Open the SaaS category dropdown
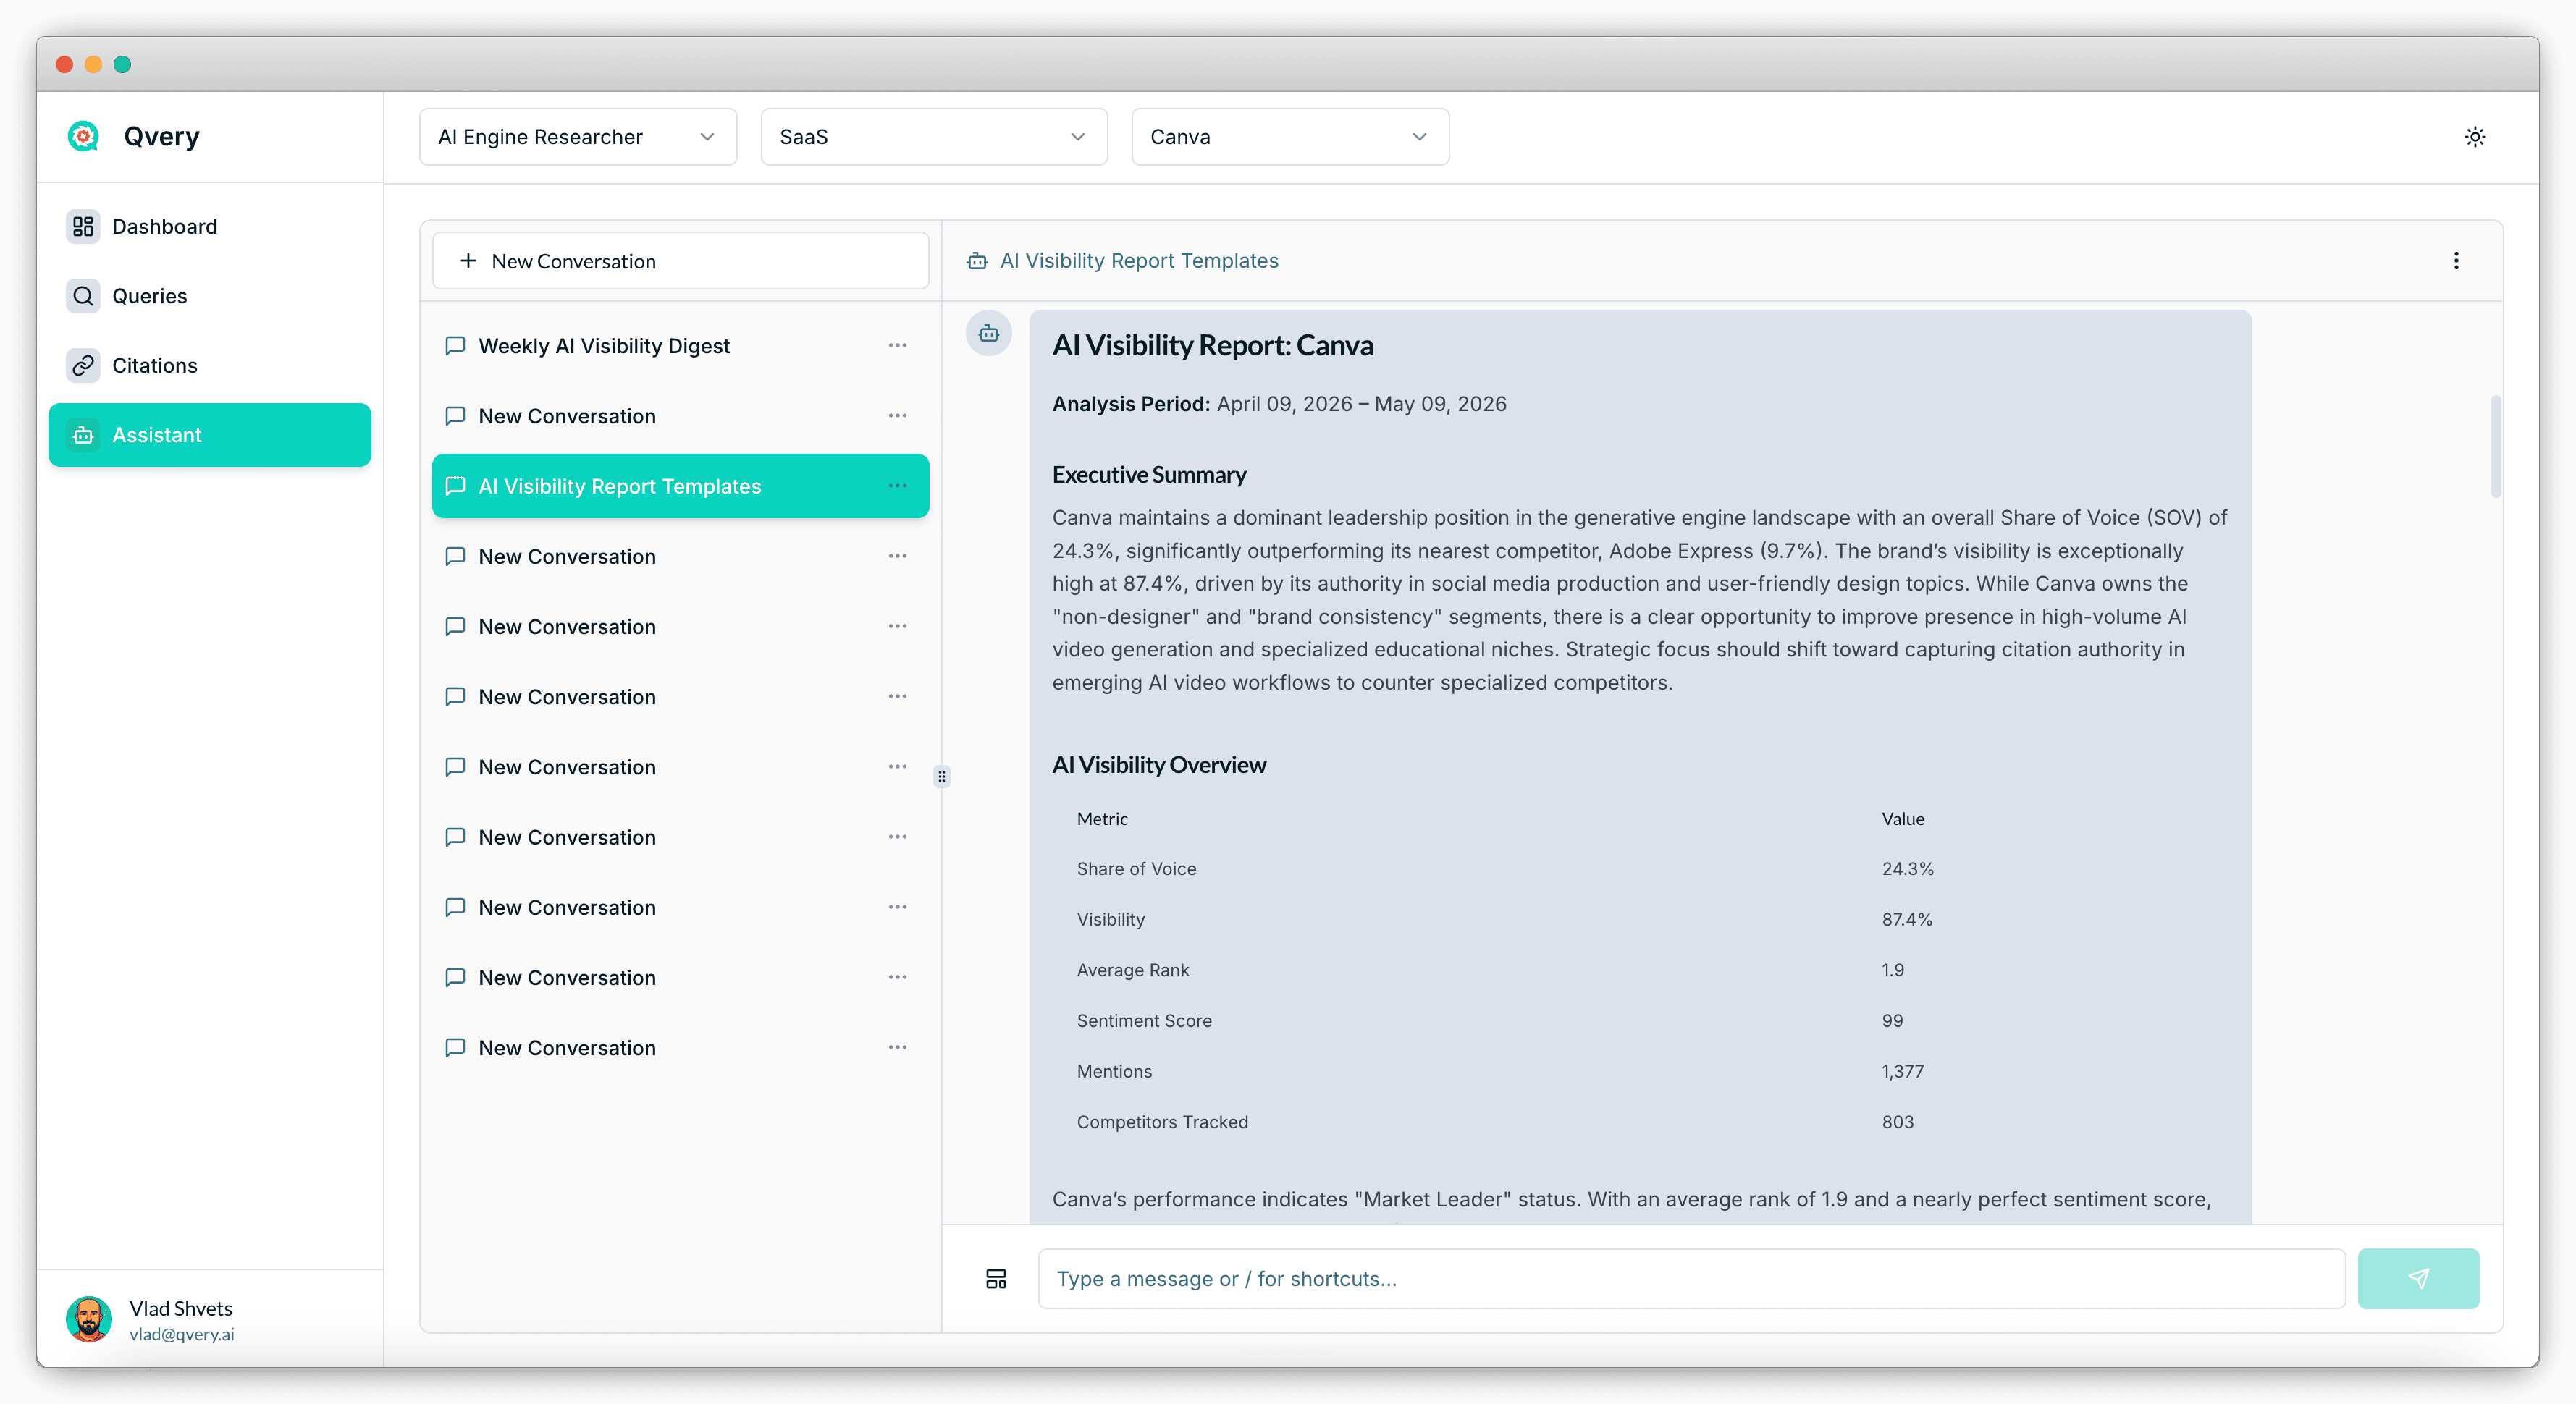Viewport: 2576px width, 1404px height. [933, 137]
